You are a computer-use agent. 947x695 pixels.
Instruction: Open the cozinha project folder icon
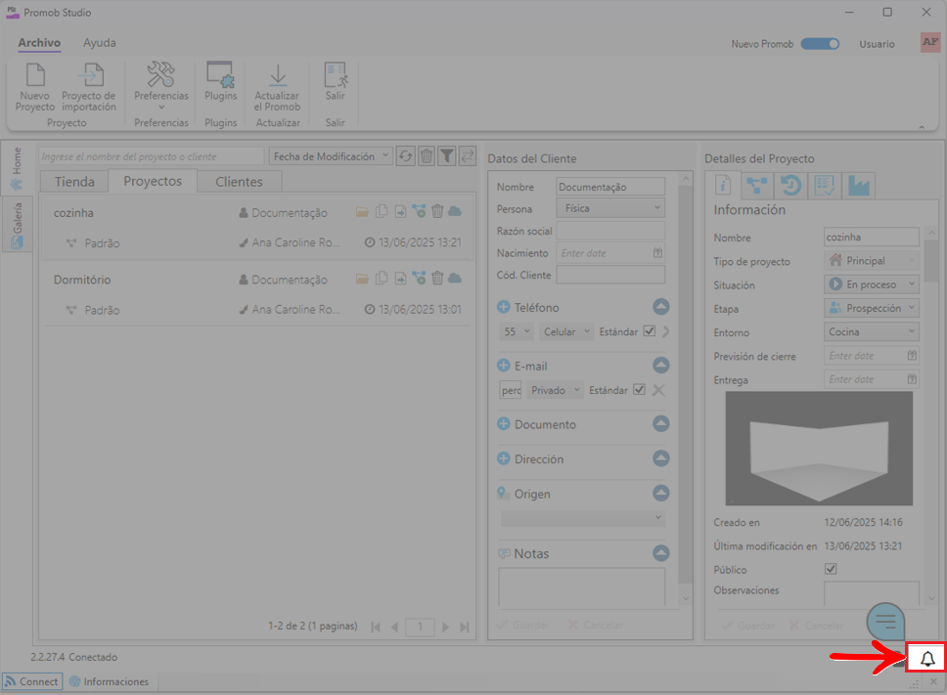(362, 211)
